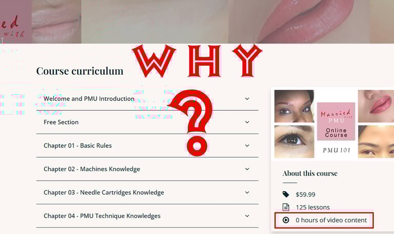Expand Chapter 03 - Needle Cartridges chevron
The width and height of the screenshot is (394, 234).
(247, 193)
